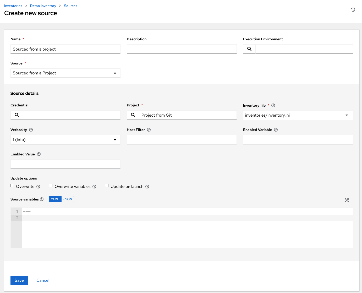The image size is (362, 293).
Task: Open the Verbosity level dropdown
Action: (x=65, y=140)
